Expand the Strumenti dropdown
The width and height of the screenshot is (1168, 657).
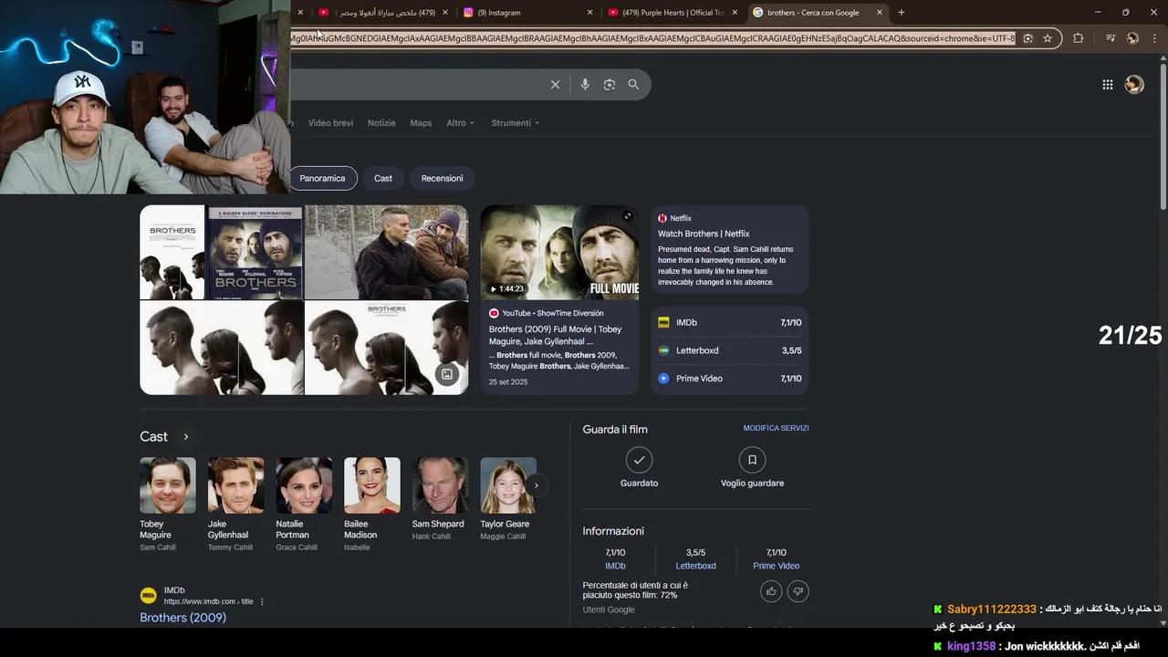click(515, 123)
